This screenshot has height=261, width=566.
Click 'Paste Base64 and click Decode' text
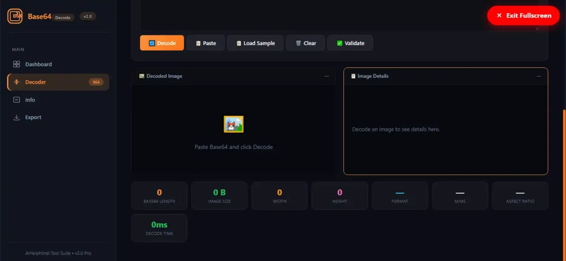pyautogui.click(x=233, y=147)
